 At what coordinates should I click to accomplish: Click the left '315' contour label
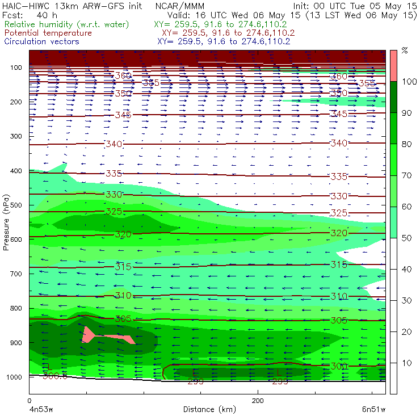tap(123, 267)
